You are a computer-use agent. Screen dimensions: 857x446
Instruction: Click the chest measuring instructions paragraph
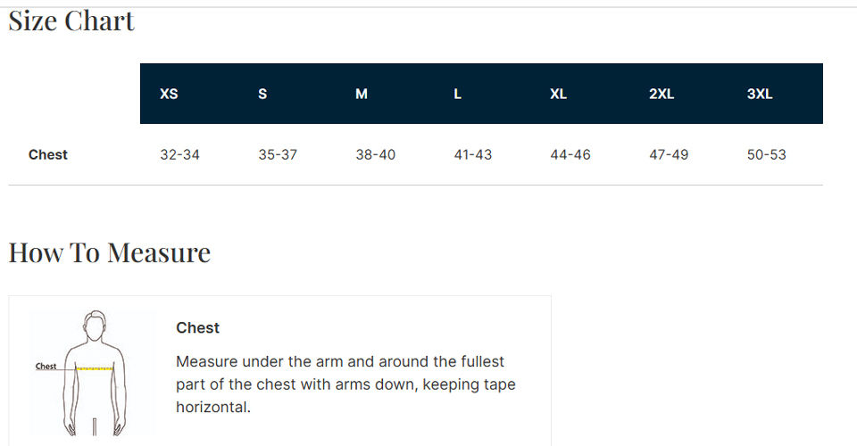[x=346, y=384]
